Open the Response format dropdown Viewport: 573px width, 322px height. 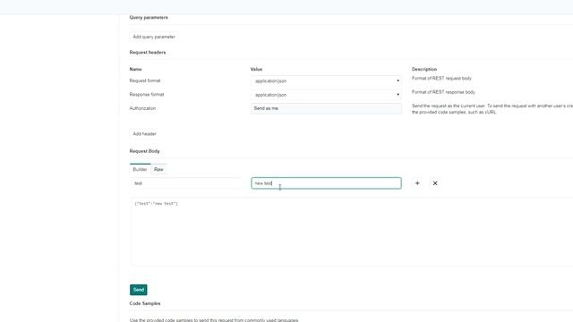[x=326, y=95]
